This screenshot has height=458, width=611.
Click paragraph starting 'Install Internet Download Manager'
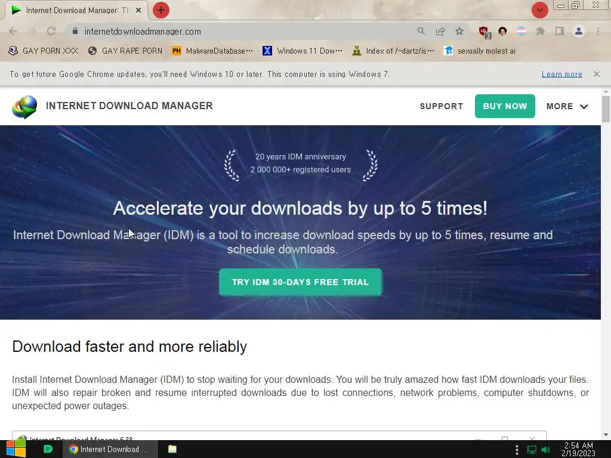pos(301,392)
